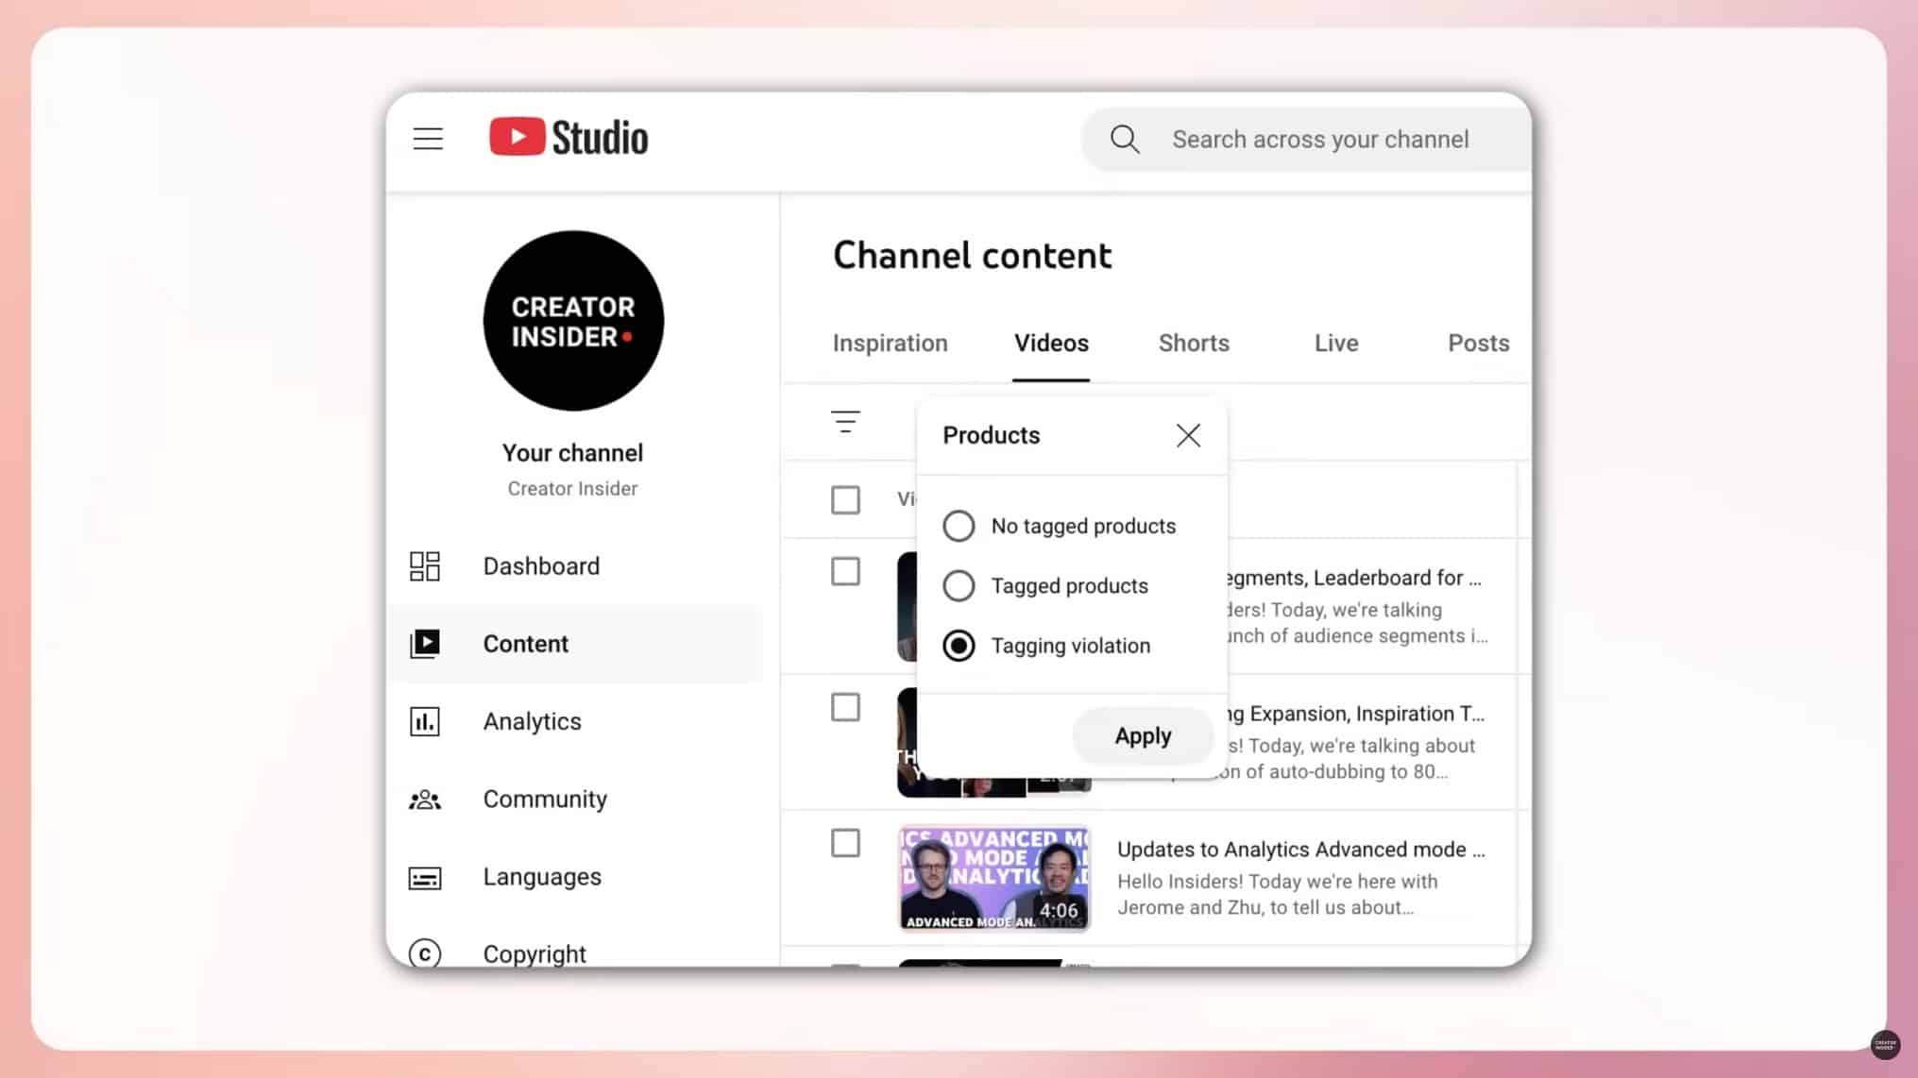This screenshot has width=1918, height=1078.
Task: Select the Tagging violation radio button
Action: [959, 646]
